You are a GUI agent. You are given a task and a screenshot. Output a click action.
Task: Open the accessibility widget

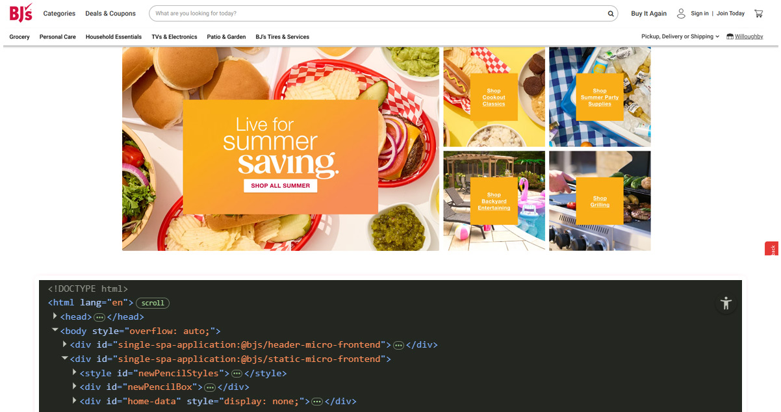pyautogui.click(x=726, y=303)
